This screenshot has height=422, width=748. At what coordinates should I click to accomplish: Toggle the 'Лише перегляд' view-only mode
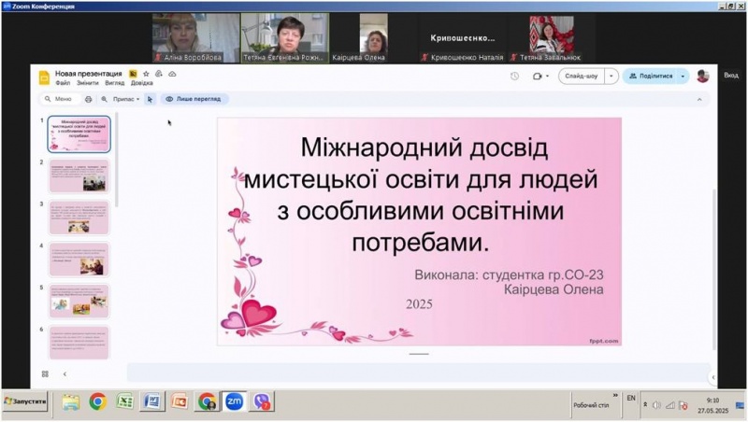(x=194, y=99)
